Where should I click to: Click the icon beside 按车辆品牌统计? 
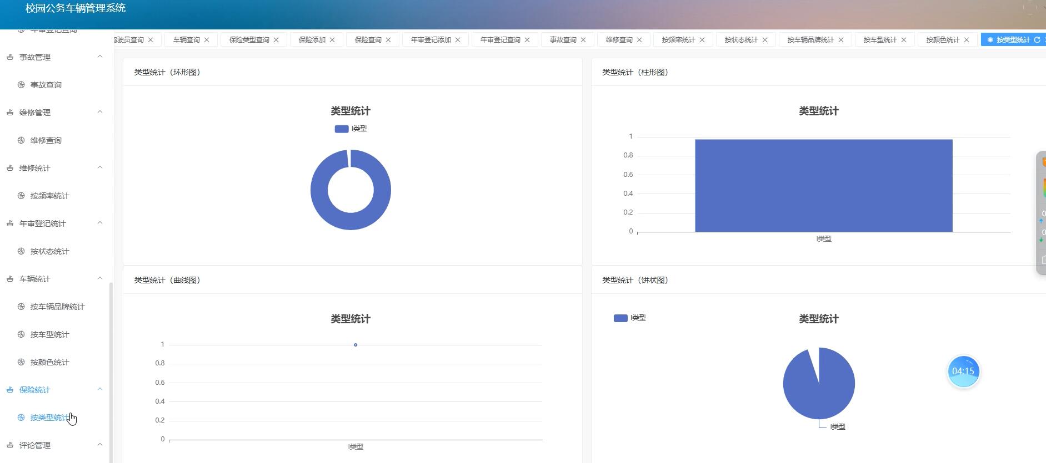21,307
